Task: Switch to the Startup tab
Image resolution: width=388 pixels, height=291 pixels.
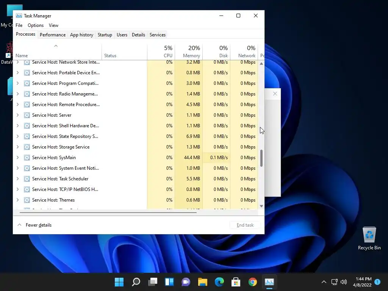Action: click(105, 35)
